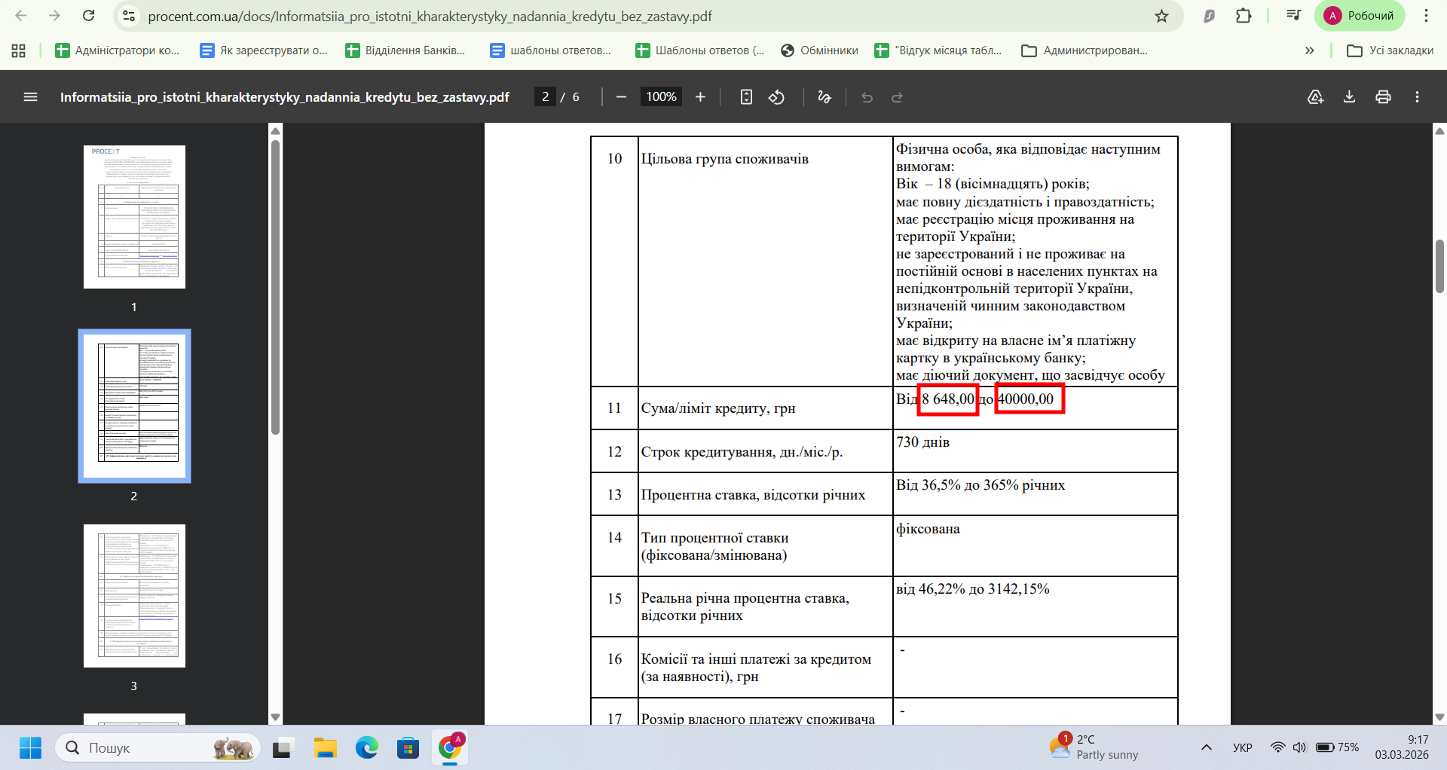This screenshot has height=770, width=1447.
Task: Open media controls icon in Chrome toolbar
Action: pyautogui.click(x=1294, y=16)
